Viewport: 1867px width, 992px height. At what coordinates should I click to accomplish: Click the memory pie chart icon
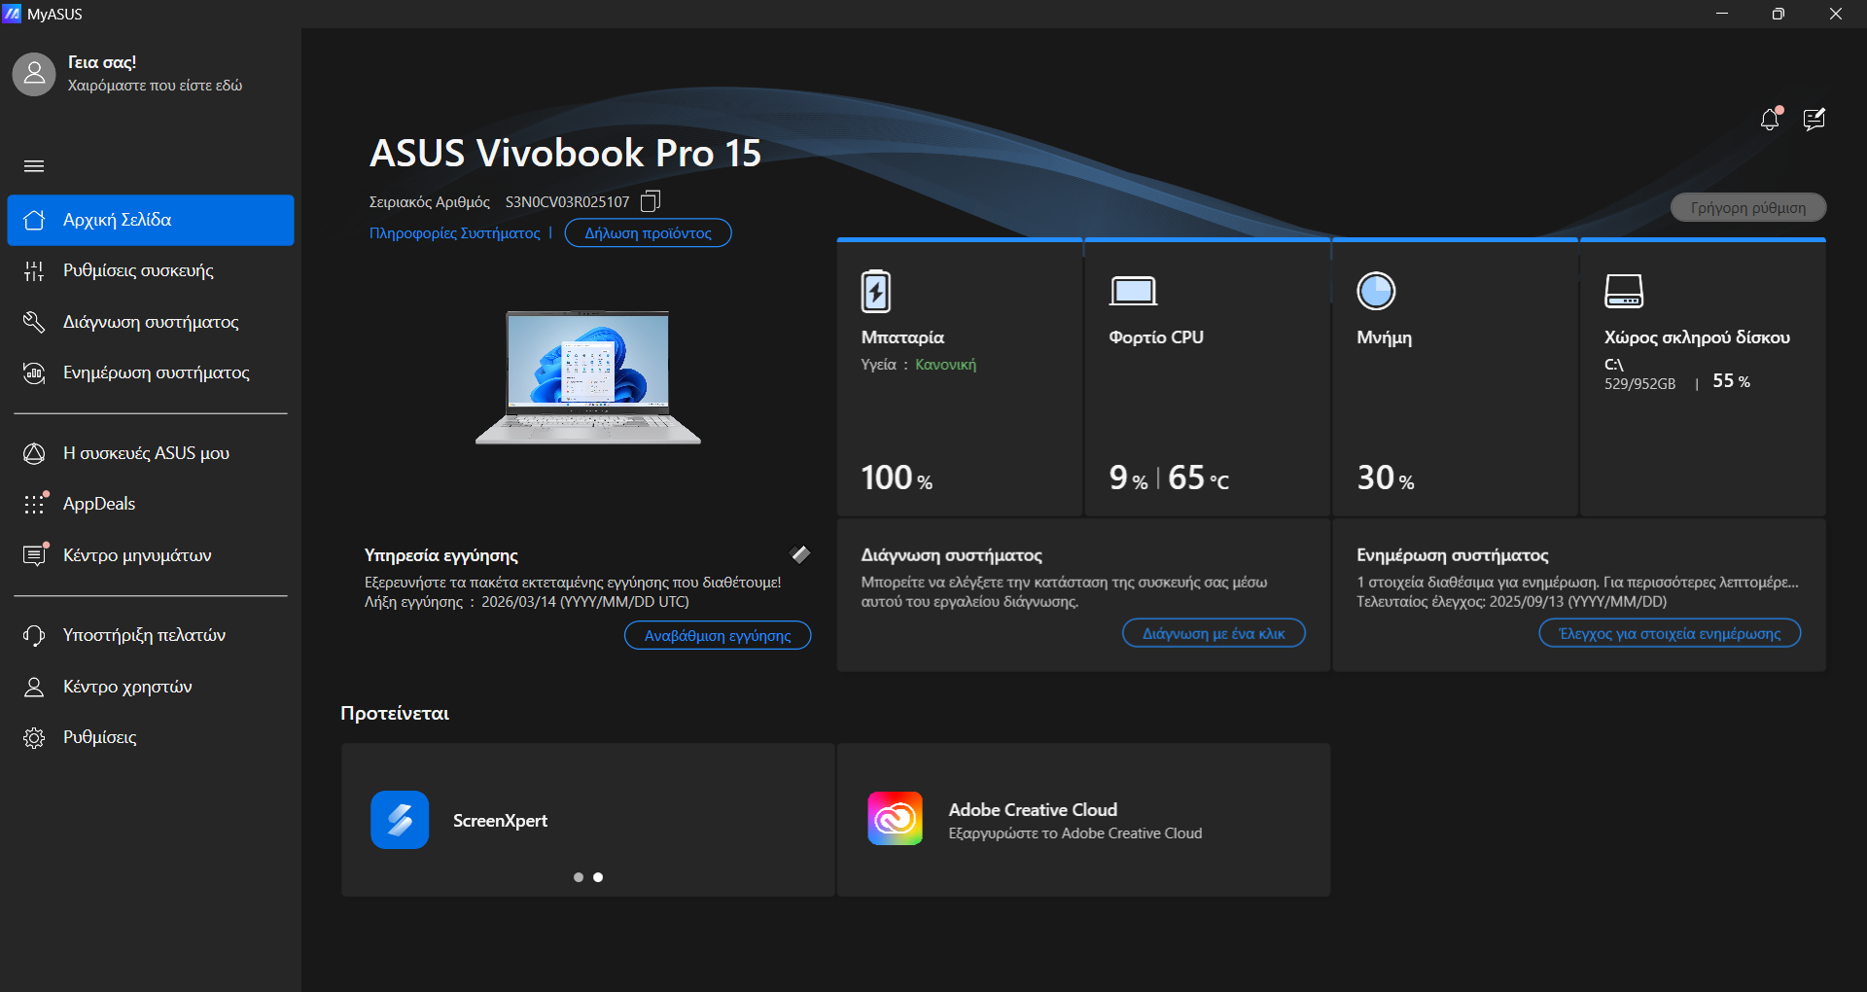[1376, 291]
